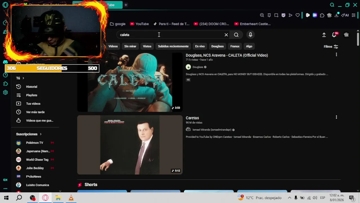This screenshot has width=360, height=203.
Task: Play the Caretas video thumbnail
Action: click(x=130, y=145)
